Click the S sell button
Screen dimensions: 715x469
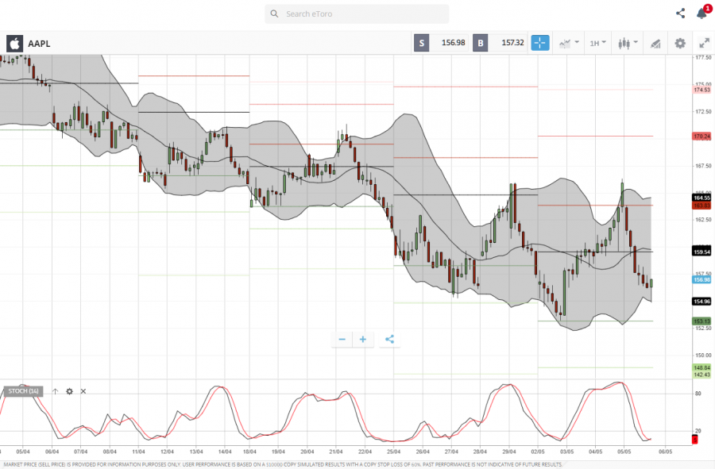tap(421, 43)
